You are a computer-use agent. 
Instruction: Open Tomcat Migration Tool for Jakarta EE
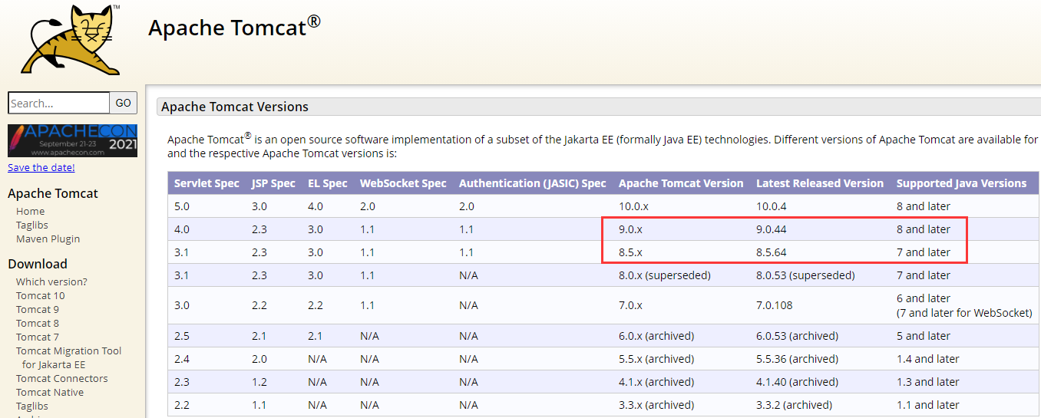(x=69, y=357)
